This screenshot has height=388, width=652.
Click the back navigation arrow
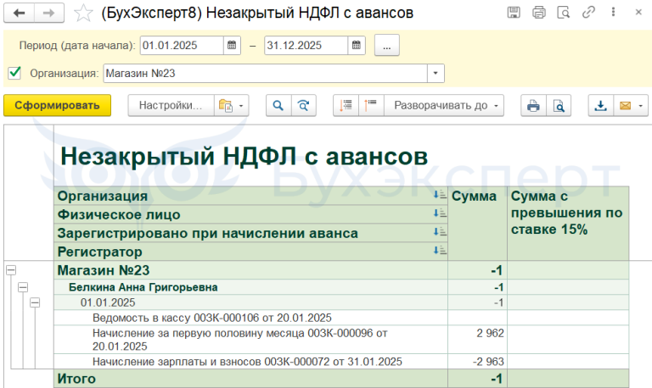20,13
